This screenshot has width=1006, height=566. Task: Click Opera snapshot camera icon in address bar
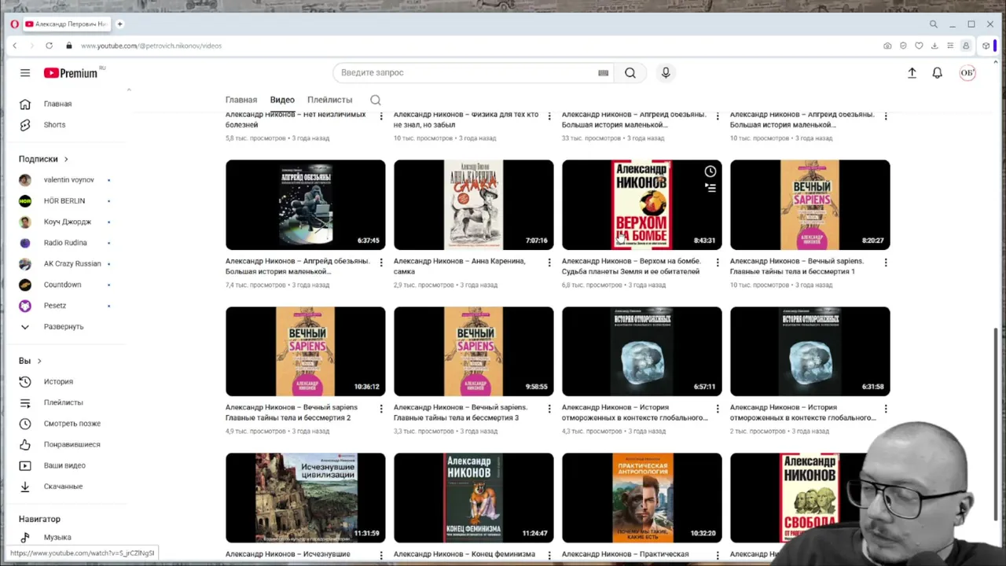(x=887, y=46)
